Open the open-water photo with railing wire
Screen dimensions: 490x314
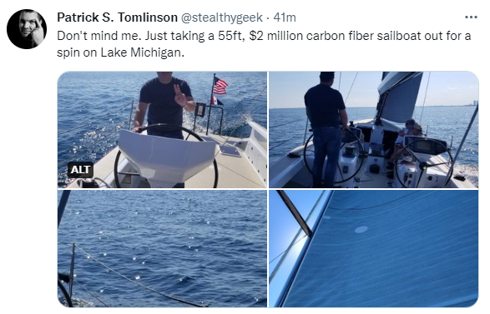pyautogui.click(x=162, y=248)
